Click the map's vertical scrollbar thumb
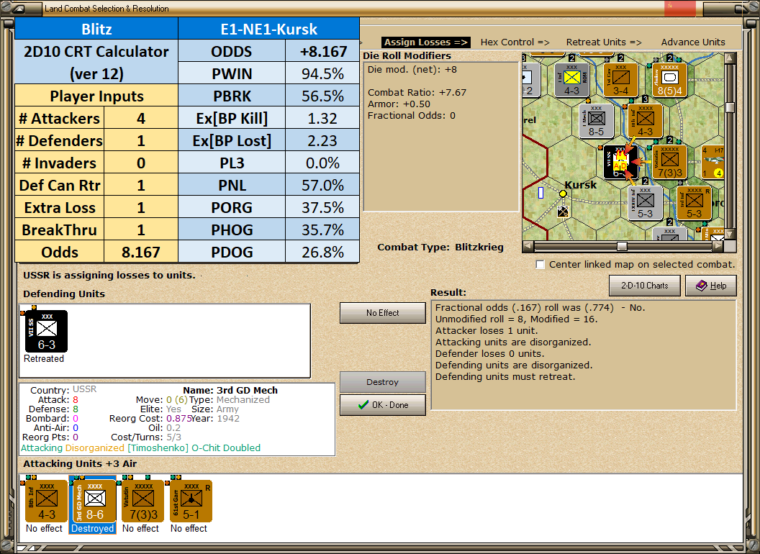The width and height of the screenshot is (760, 554). [730, 108]
